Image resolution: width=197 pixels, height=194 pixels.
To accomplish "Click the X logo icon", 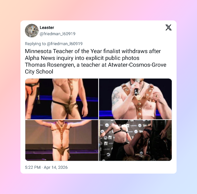I will point(168,28).
